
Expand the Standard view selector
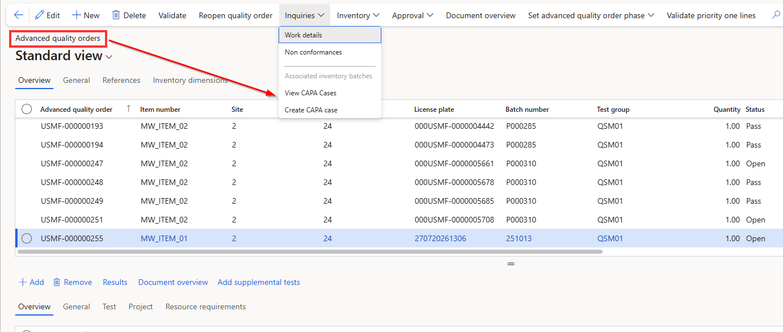[x=64, y=56]
